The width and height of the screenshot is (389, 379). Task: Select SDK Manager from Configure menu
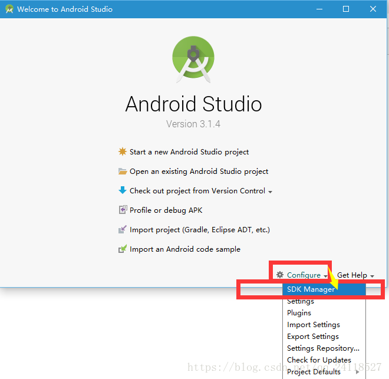pos(324,289)
